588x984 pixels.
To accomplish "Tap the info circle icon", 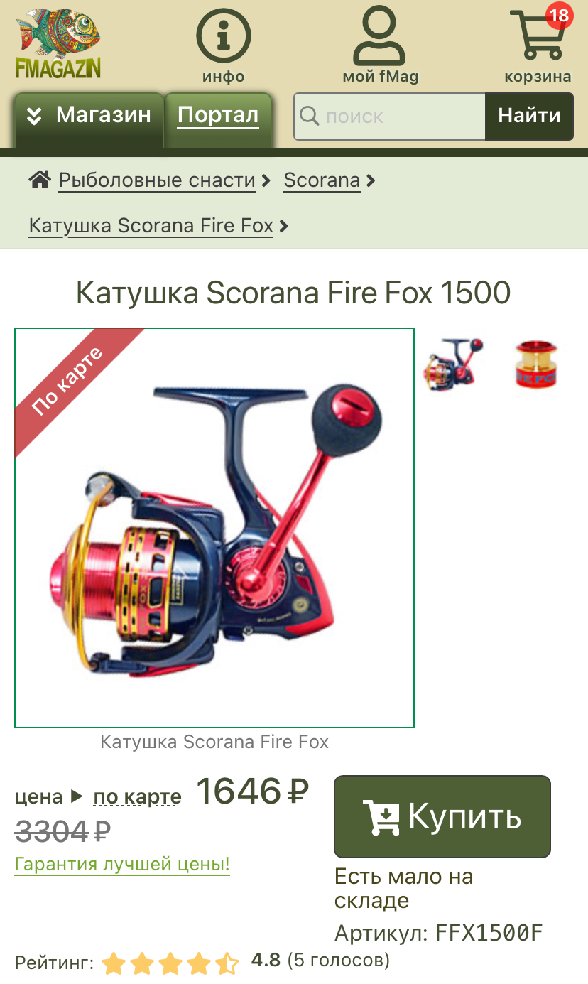I will click(x=224, y=36).
